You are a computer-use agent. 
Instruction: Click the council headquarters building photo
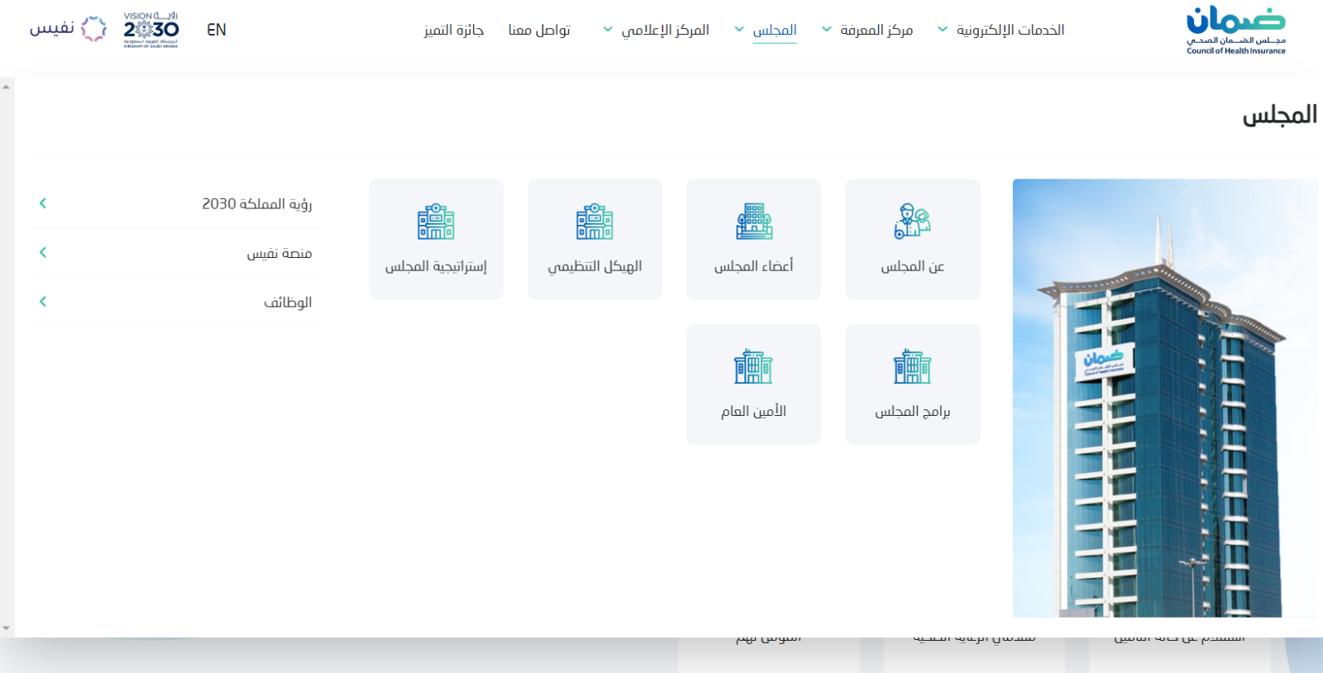[x=1164, y=398]
